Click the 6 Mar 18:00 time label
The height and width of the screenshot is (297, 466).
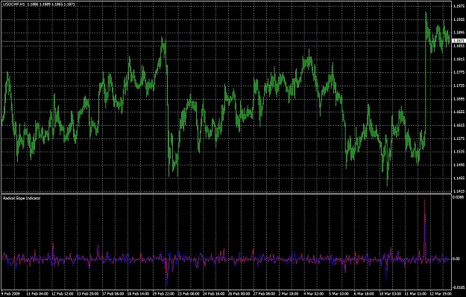[x=365, y=294]
